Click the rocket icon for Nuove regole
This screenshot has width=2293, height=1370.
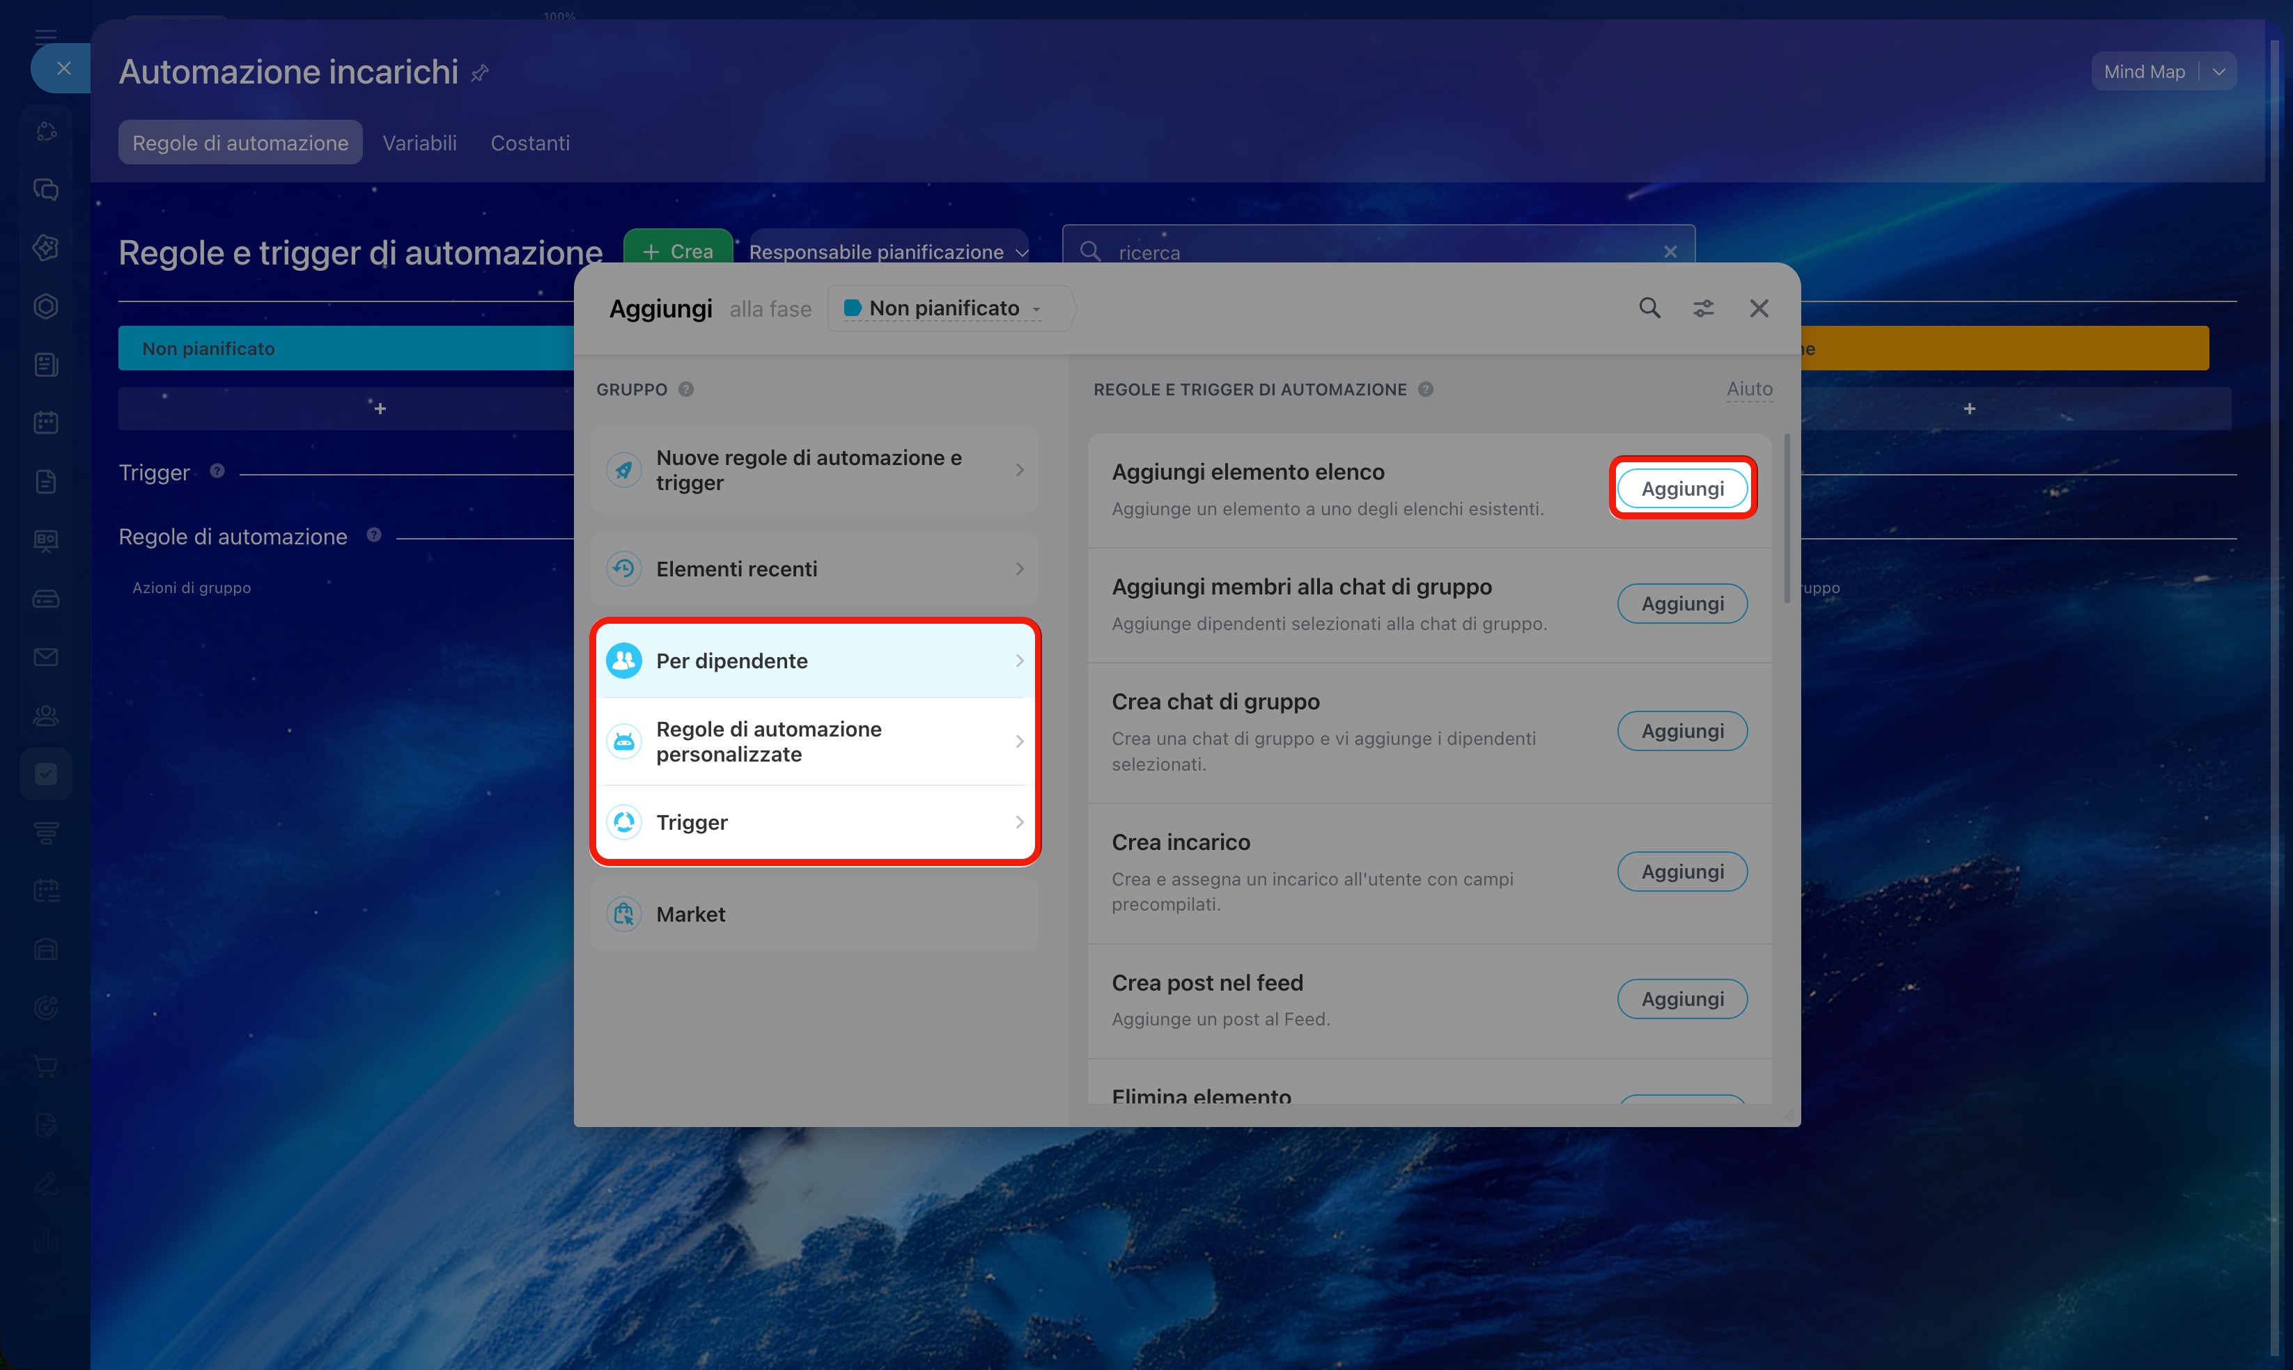point(624,470)
